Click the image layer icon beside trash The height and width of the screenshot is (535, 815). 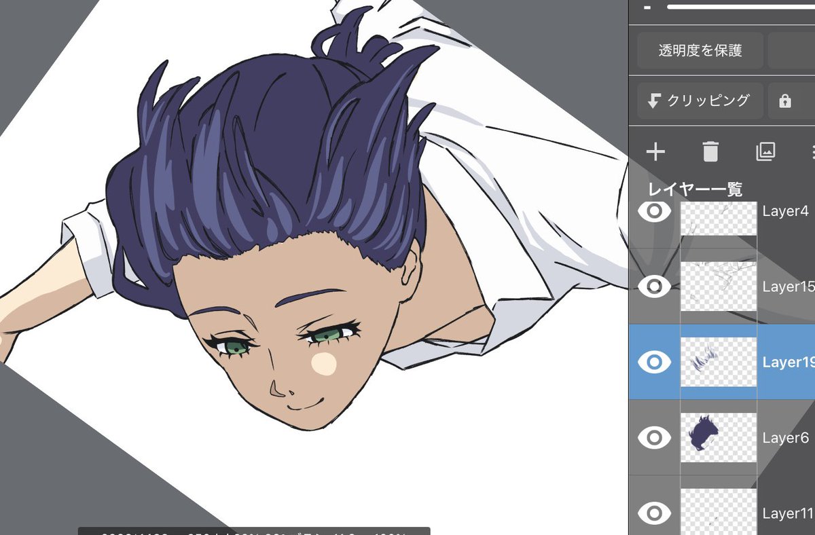point(765,152)
